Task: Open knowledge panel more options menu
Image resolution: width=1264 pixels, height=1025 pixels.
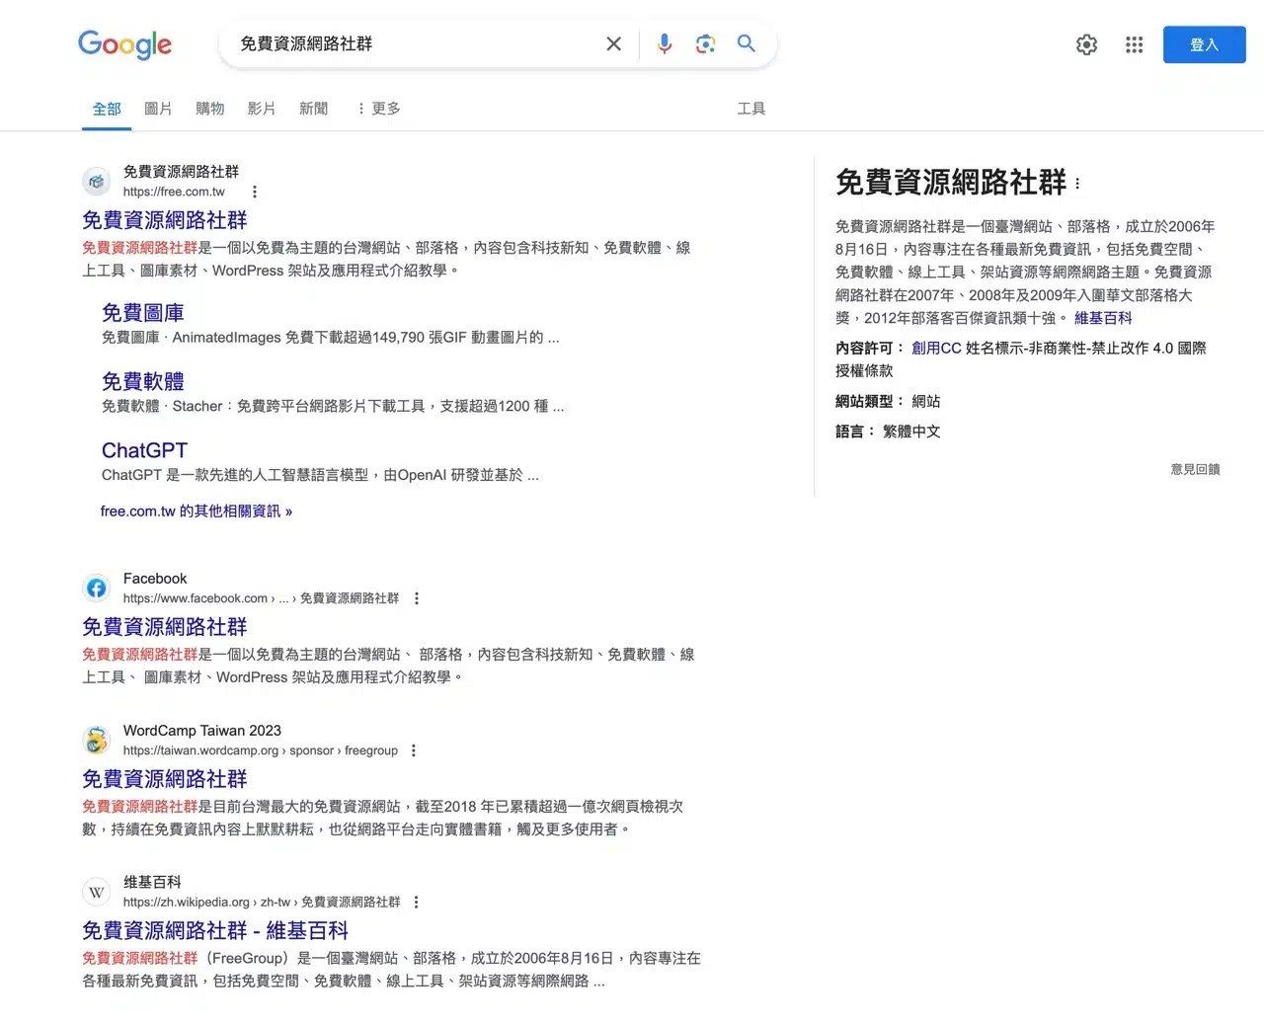Action: coord(1077,184)
